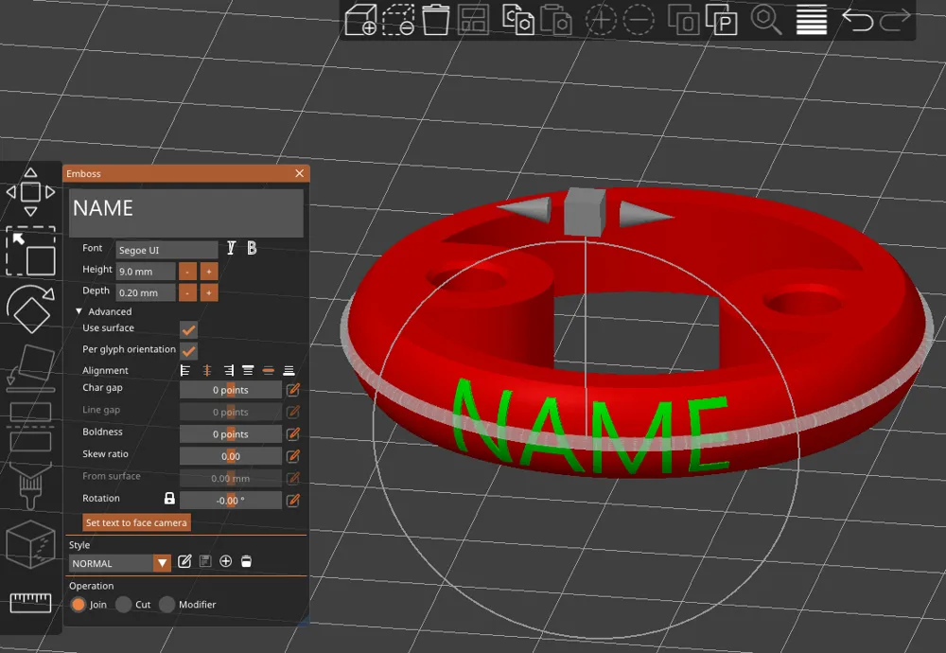The image size is (946, 653).
Task: Select the Seam painting cube tool
Action: pos(30,544)
